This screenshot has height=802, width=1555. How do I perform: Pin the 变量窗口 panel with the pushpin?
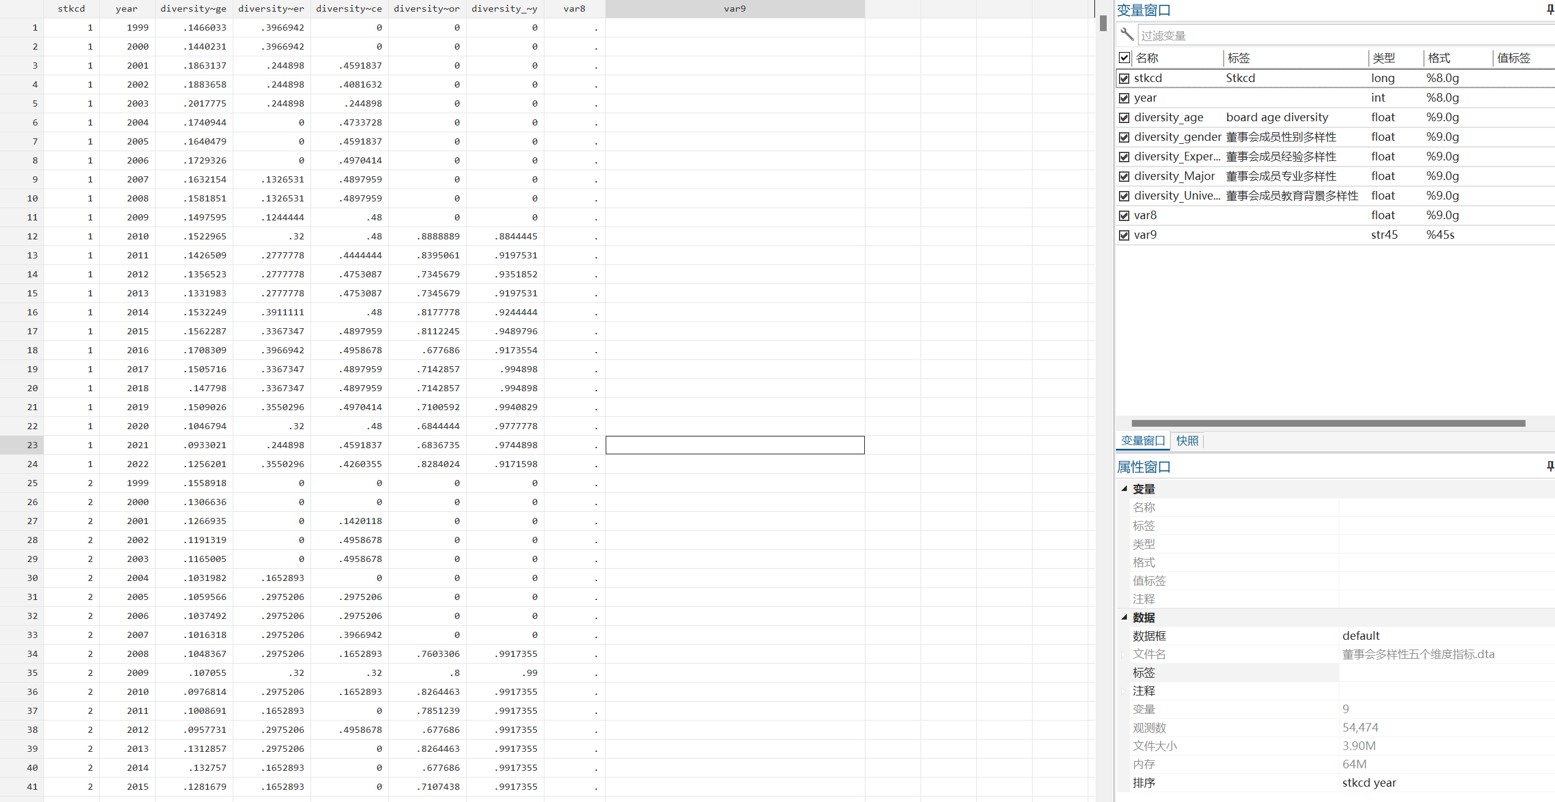(1550, 10)
